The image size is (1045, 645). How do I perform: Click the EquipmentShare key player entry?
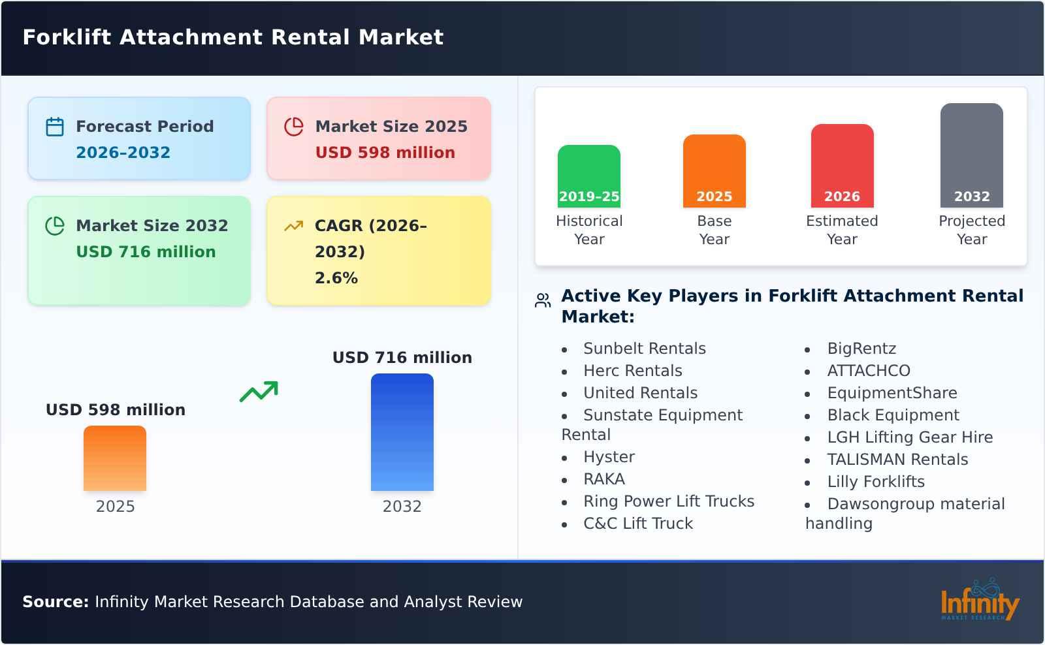(x=892, y=392)
